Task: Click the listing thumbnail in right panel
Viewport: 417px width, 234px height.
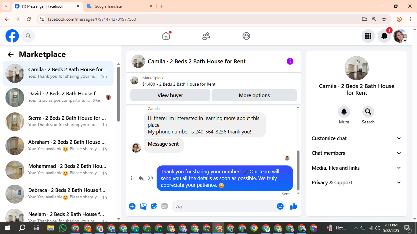Action: click(x=357, y=68)
